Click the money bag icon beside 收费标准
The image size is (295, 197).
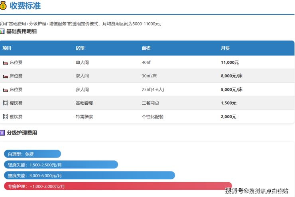pyautogui.click(x=3, y=6)
